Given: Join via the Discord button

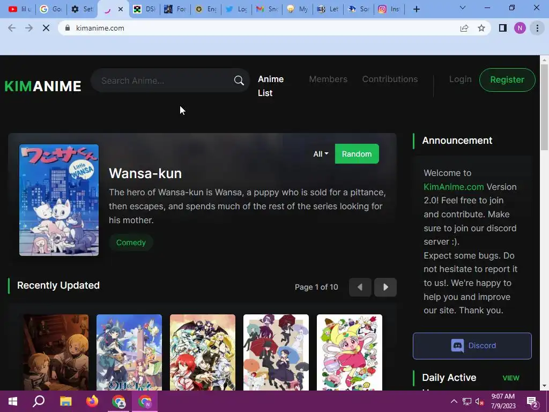Looking at the screenshot, I should 472,346.
